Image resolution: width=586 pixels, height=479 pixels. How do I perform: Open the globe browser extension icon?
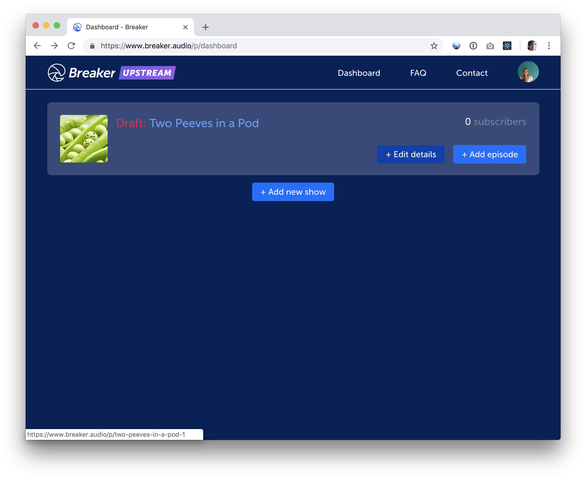tap(456, 45)
